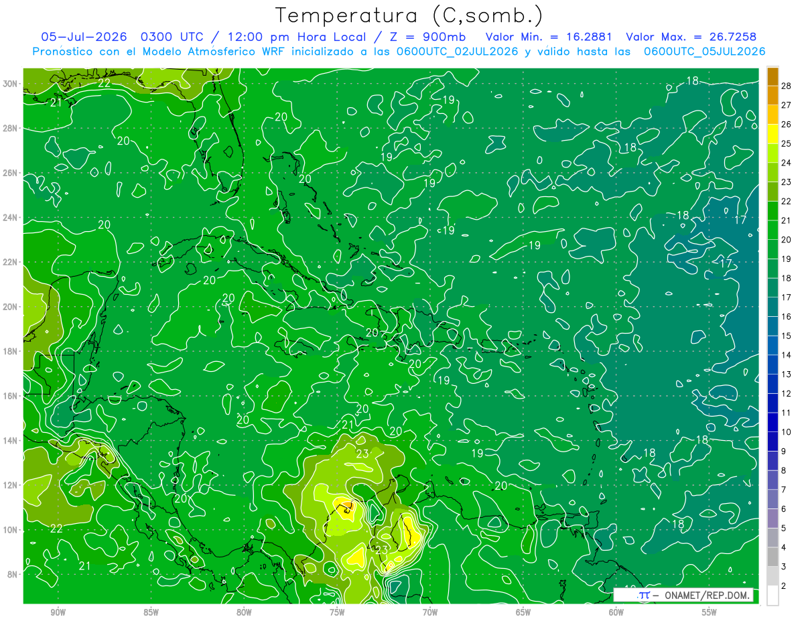Pick the gray swatch between 3 and 4
The image size is (804, 621).
[x=773, y=557]
